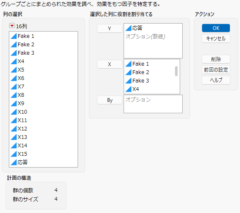Screen dimensions: 240x213
Task: Click the By role button
Action: click(x=110, y=100)
